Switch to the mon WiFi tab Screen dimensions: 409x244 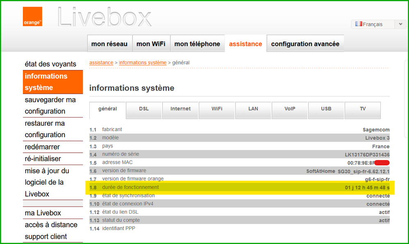(x=151, y=44)
